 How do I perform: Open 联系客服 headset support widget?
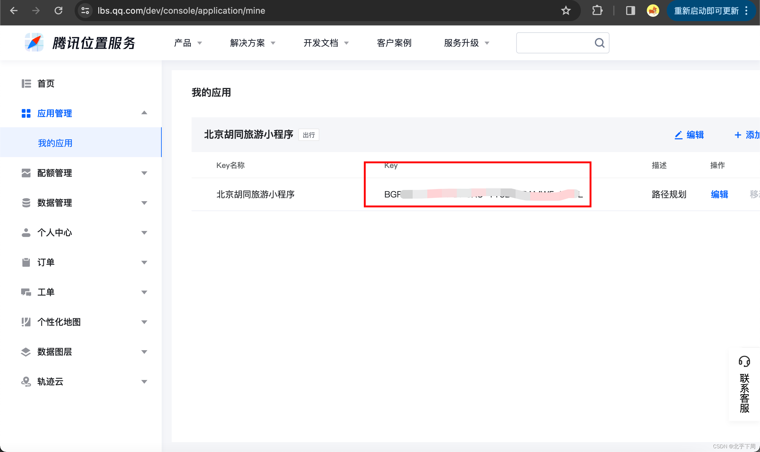pos(744,384)
